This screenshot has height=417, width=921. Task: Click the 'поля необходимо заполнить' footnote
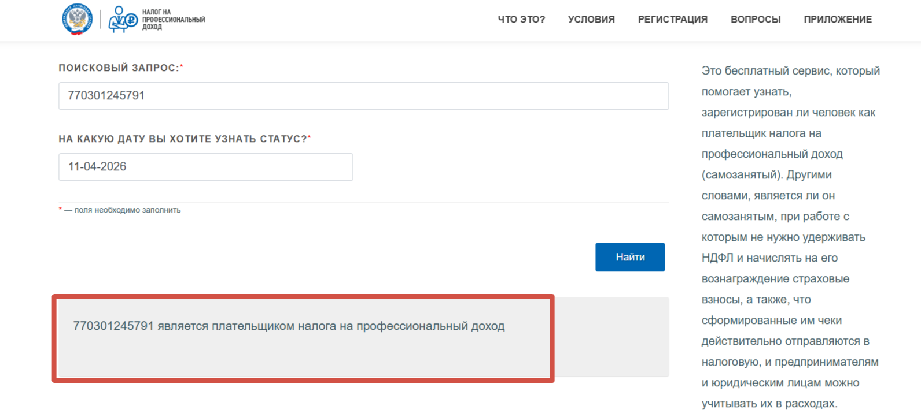coord(127,210)
